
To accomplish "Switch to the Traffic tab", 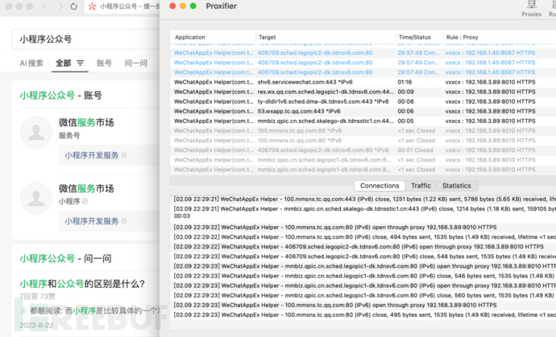I will tap(421, 186).
